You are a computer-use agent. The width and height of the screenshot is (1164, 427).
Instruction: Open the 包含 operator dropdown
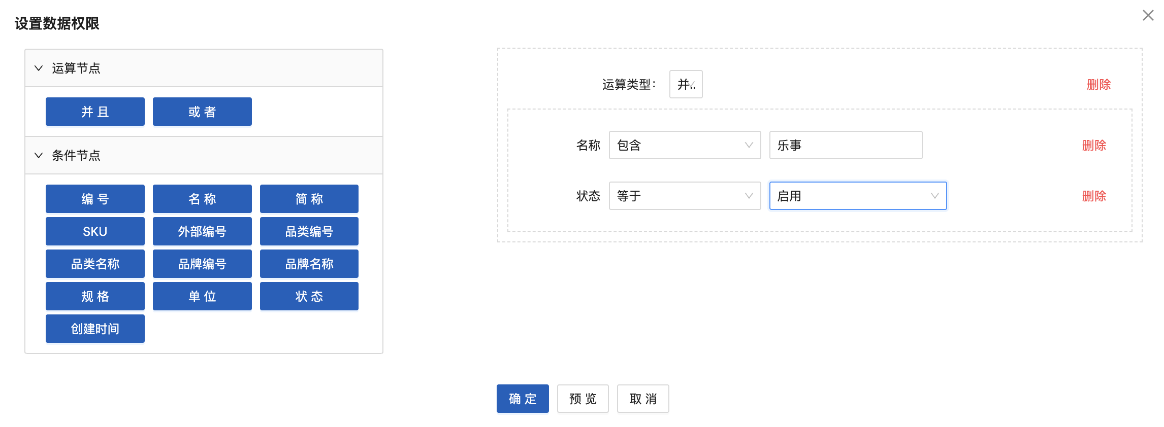click(684, 145)
